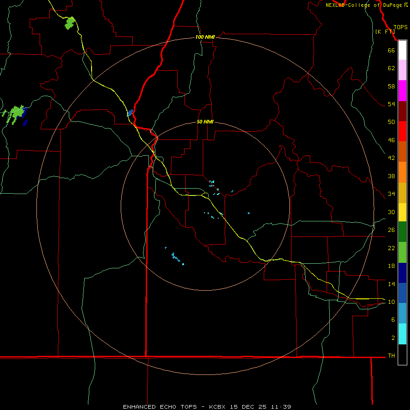The height and width of the screenshot is (410, 410).
Task: Click the 'KCBX' radar site identifier
Action: 217,407
